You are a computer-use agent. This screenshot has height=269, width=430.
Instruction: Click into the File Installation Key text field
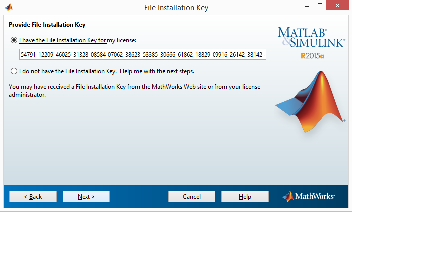click(x=143, y=54)
